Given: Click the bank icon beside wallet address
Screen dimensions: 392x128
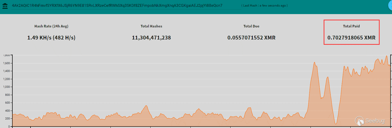Looking at the screenshot, I should [5, 6].
